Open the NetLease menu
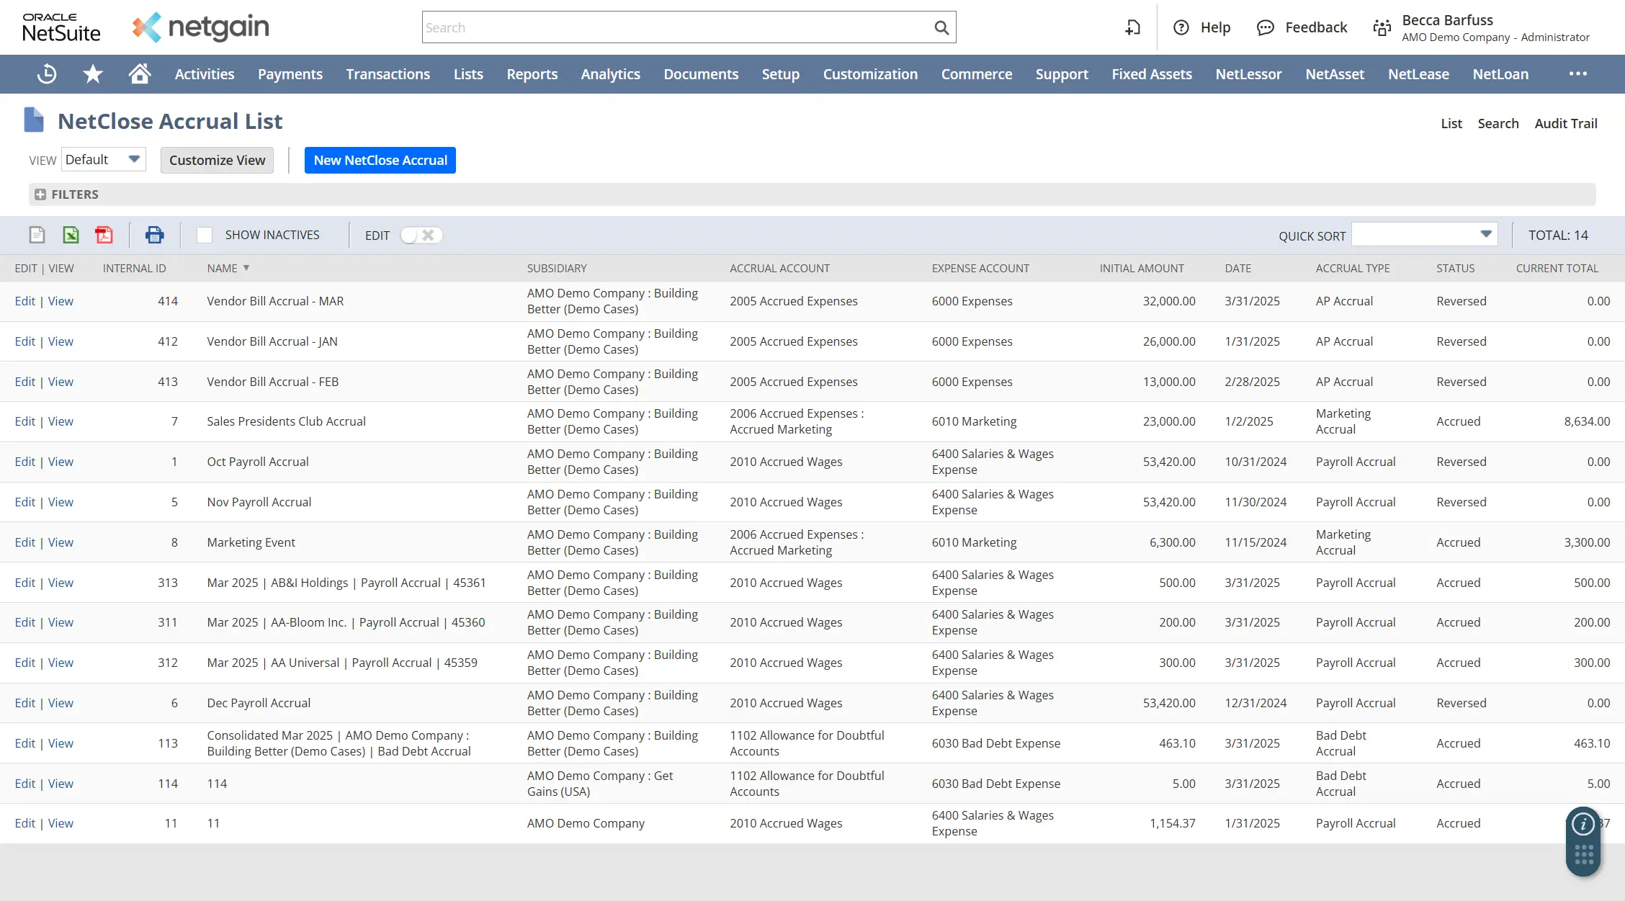1625x901 pixels. point(1418,74)
